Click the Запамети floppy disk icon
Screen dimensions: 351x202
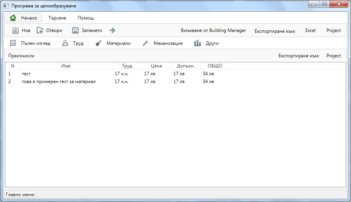[76, 30]
